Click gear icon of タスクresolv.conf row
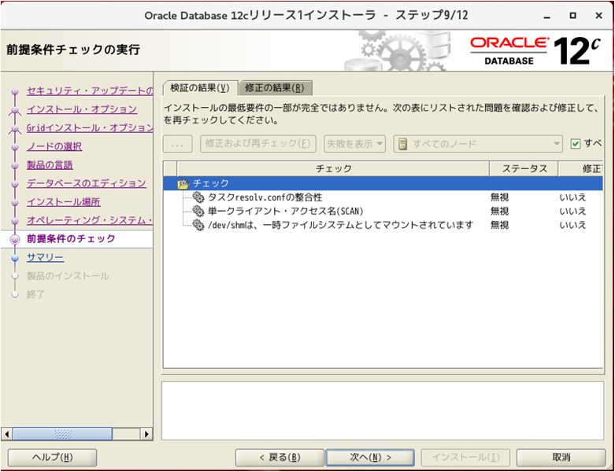Screen dimensions: 615x472 pyautogui.click(x=198, y=197)
